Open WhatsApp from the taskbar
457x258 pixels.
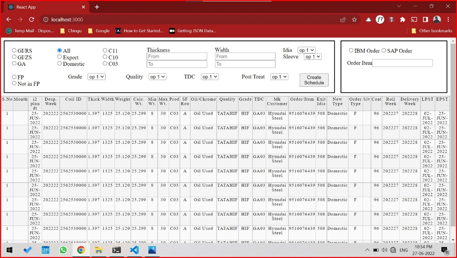pos(63,250)
